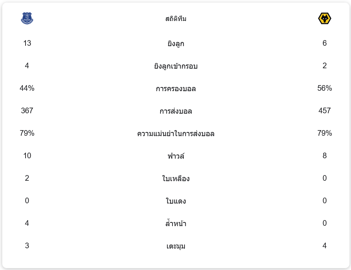
Task: Select Wolves' 457 passes value
Action: click(x=324, y=111)
